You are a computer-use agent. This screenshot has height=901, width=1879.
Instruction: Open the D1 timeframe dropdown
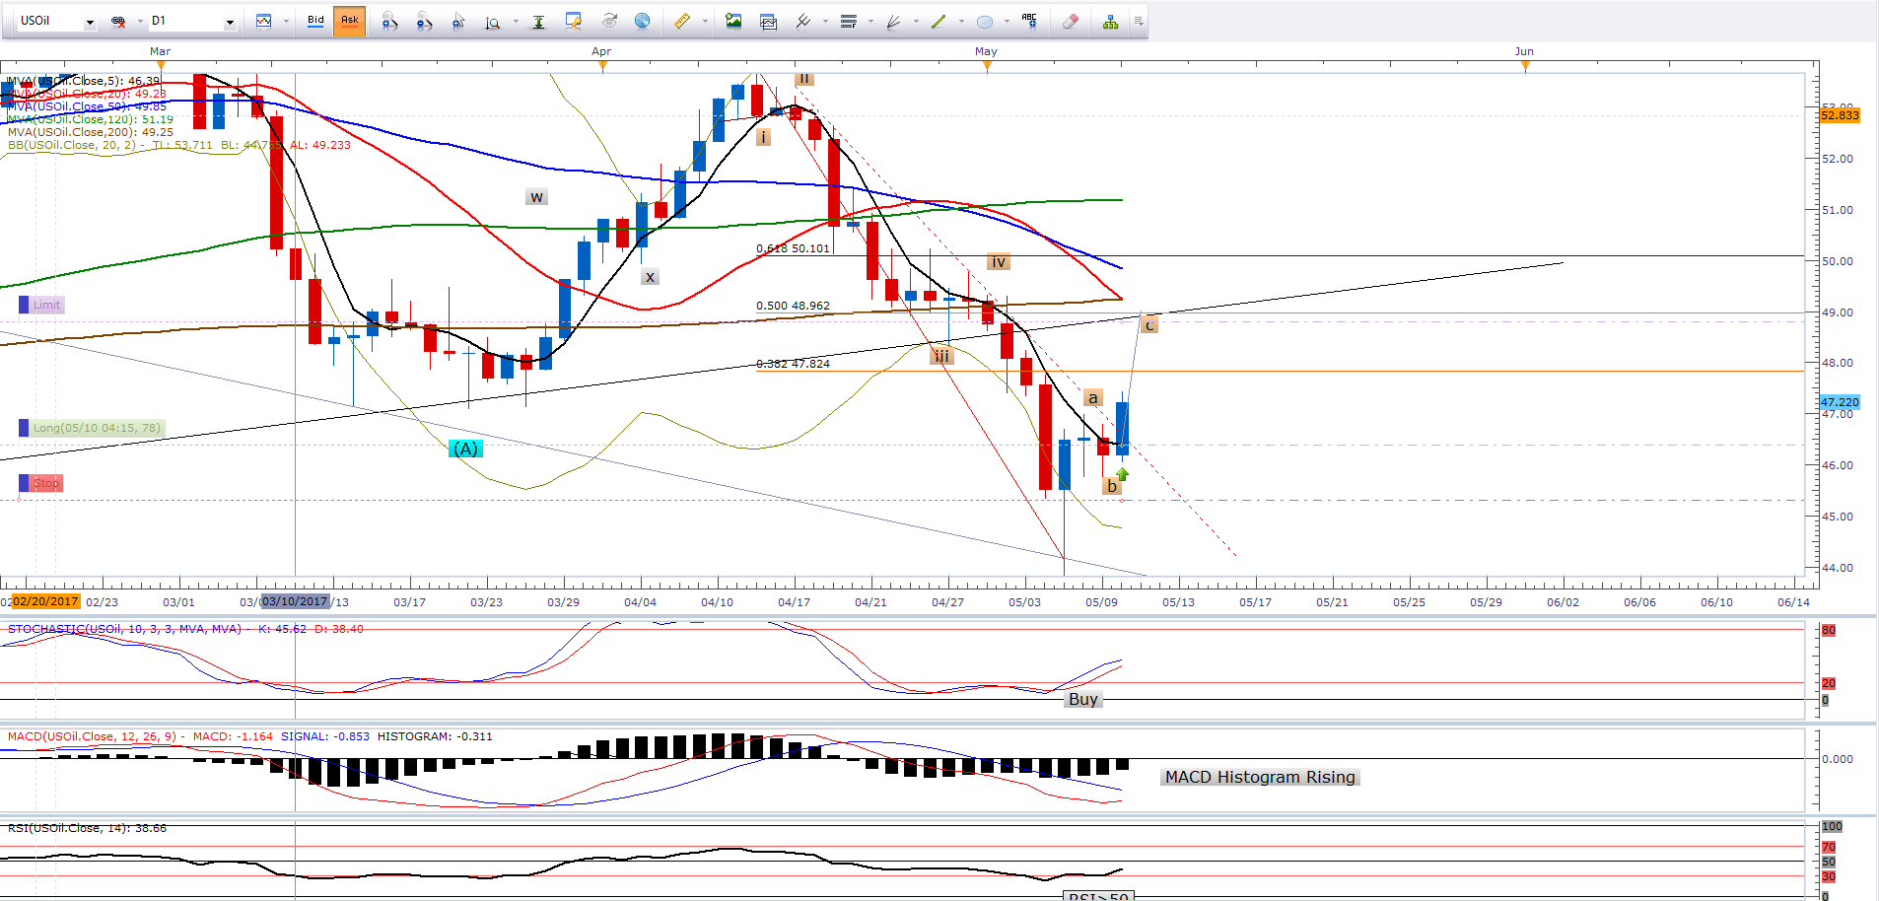point(230,22)
